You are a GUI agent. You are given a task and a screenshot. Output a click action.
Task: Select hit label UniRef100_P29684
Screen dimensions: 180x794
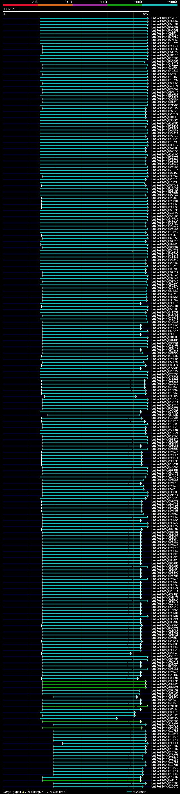pyautogui.click(x=165, y=306)
